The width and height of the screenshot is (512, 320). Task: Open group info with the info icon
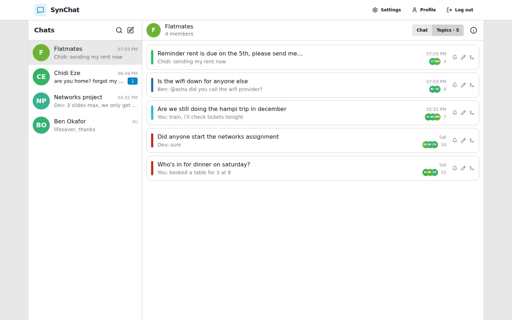[474, 30]
